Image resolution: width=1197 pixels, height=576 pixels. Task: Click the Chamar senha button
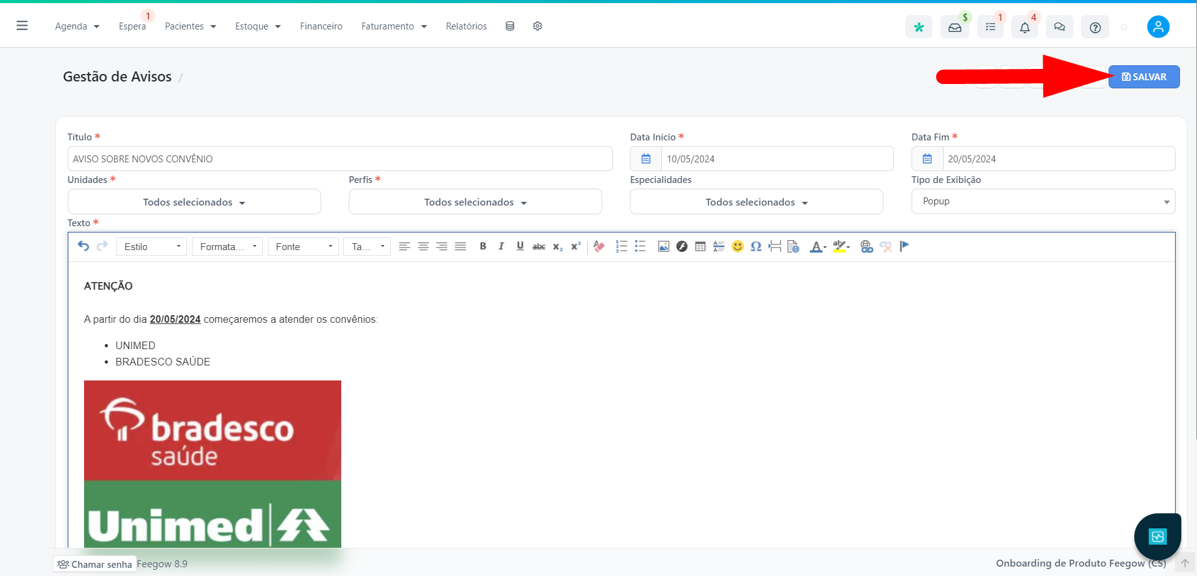pos(95,564)
